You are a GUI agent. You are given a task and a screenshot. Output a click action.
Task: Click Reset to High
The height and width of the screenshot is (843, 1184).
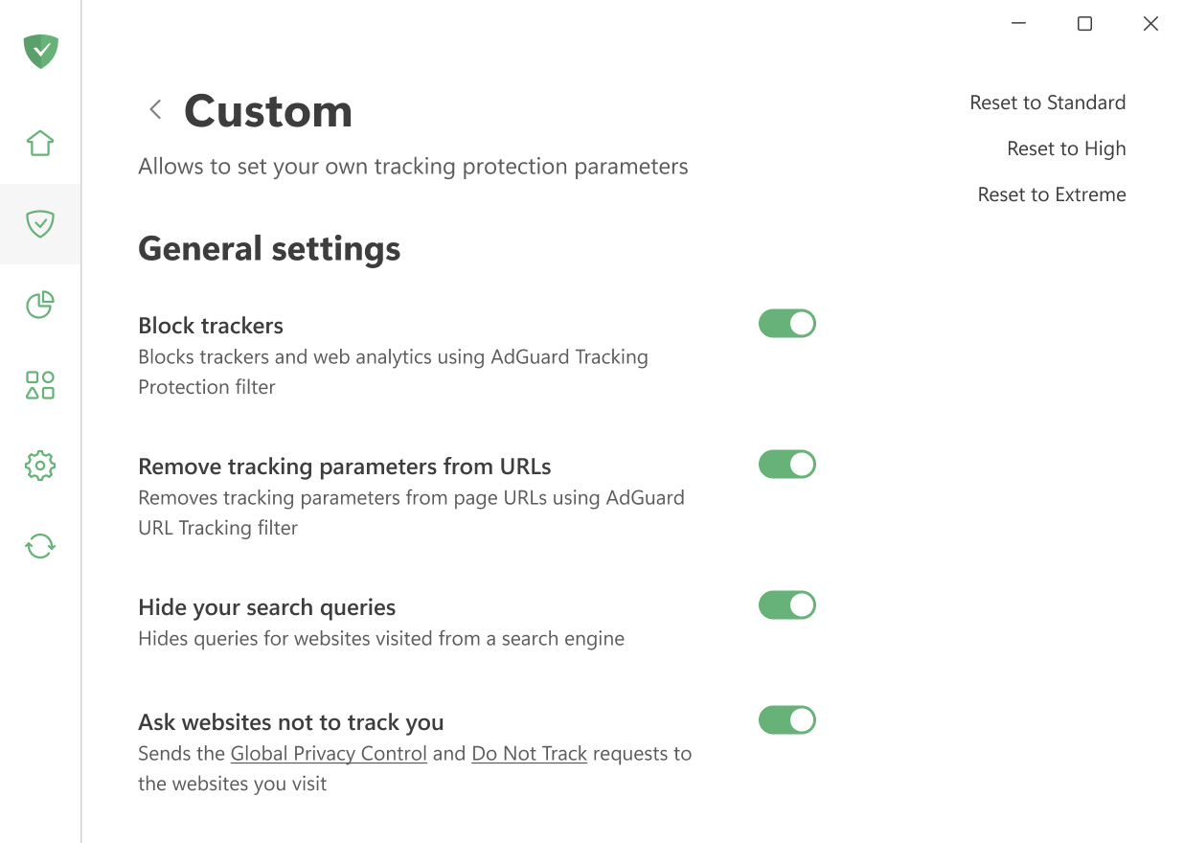pos(1066,148)
